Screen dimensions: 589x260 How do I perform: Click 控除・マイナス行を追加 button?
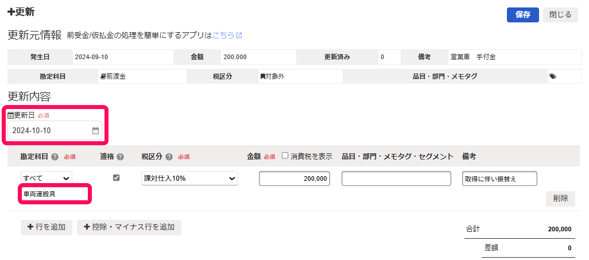[129, 227]
